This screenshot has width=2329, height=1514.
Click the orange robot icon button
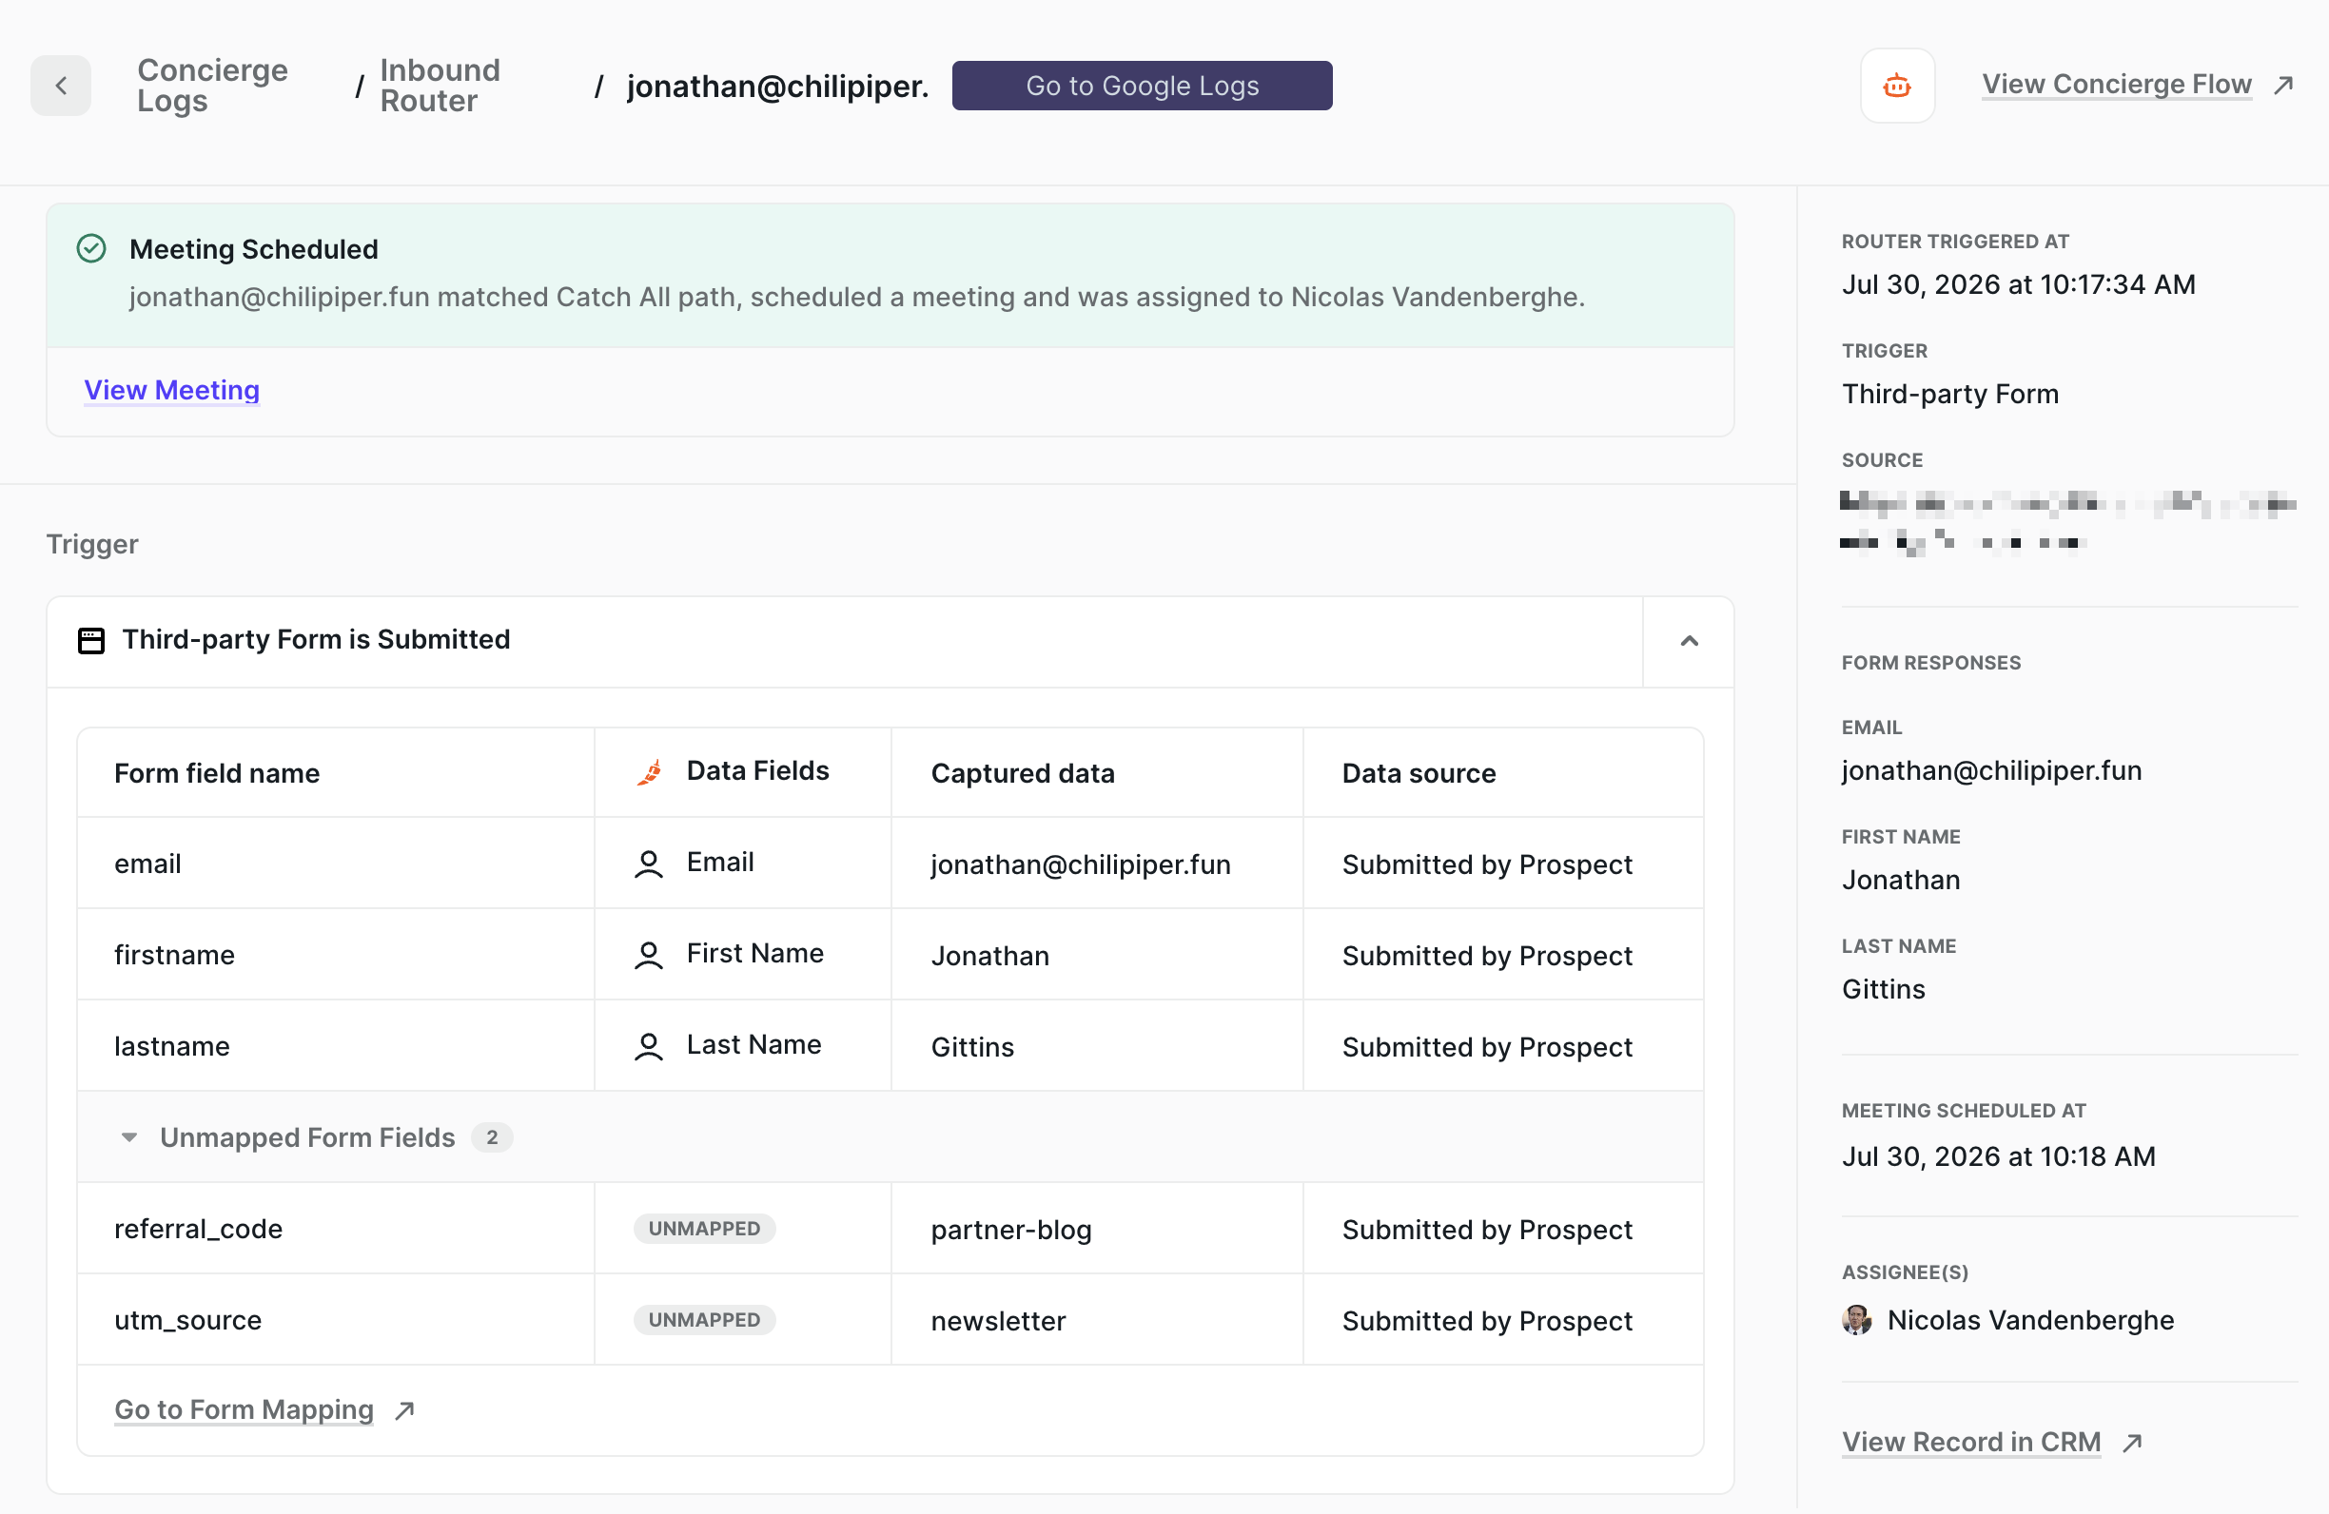click(1896, 87)
